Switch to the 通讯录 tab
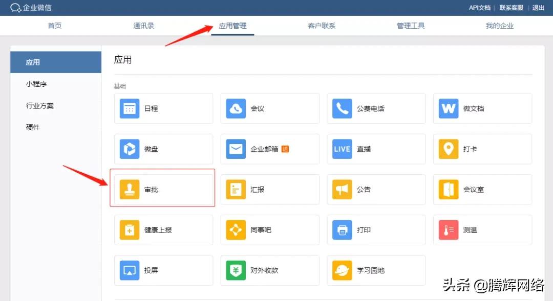The height and width of the screenshot is (301, 553). [143, 25]
